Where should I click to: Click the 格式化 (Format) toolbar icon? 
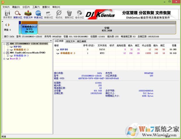[x=59, y=14]
